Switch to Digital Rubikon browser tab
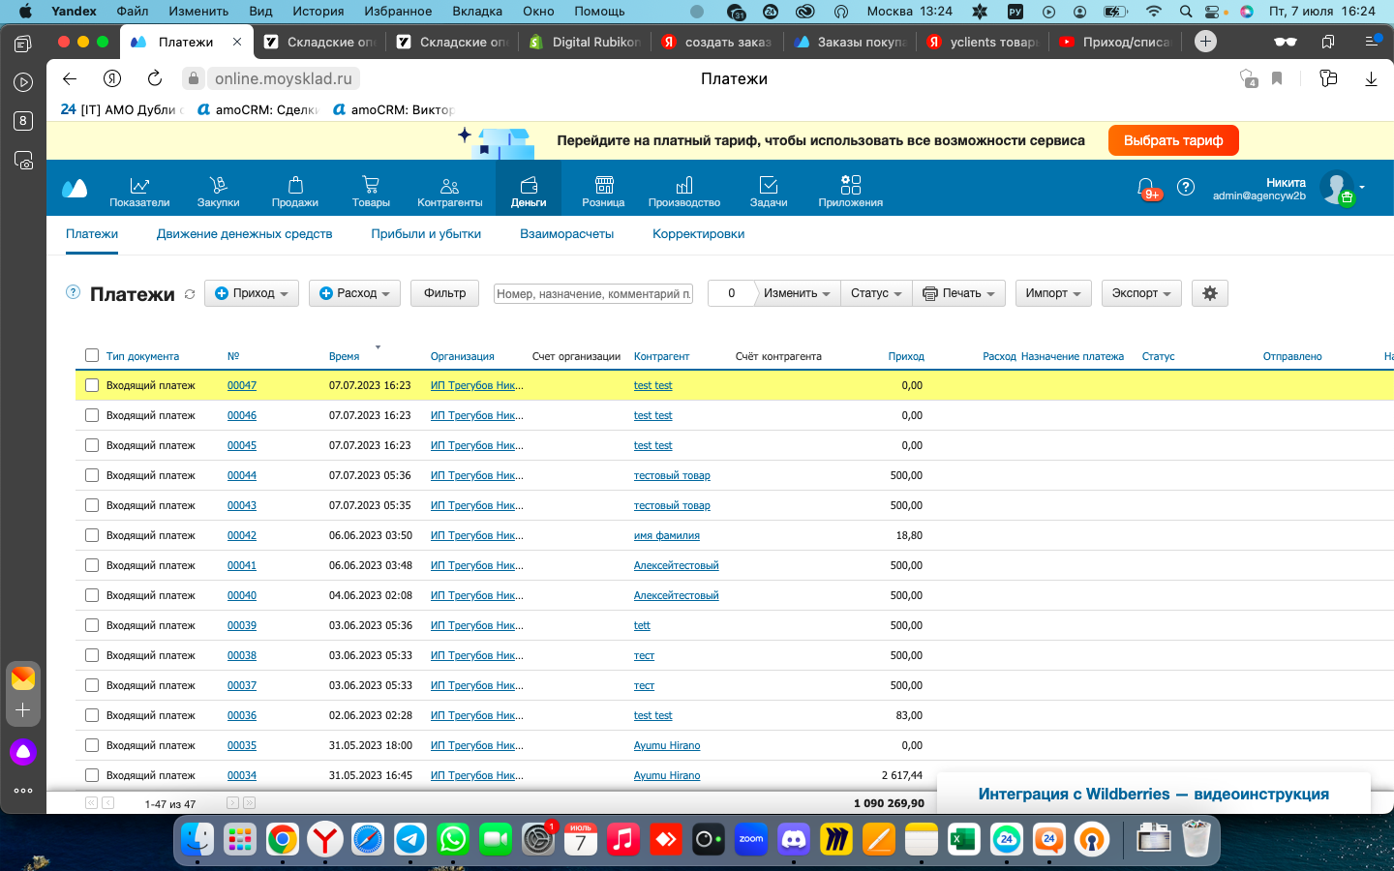The height and width of the screenshot is (871, 1394). pyautogui.click(x=586, y=42)
